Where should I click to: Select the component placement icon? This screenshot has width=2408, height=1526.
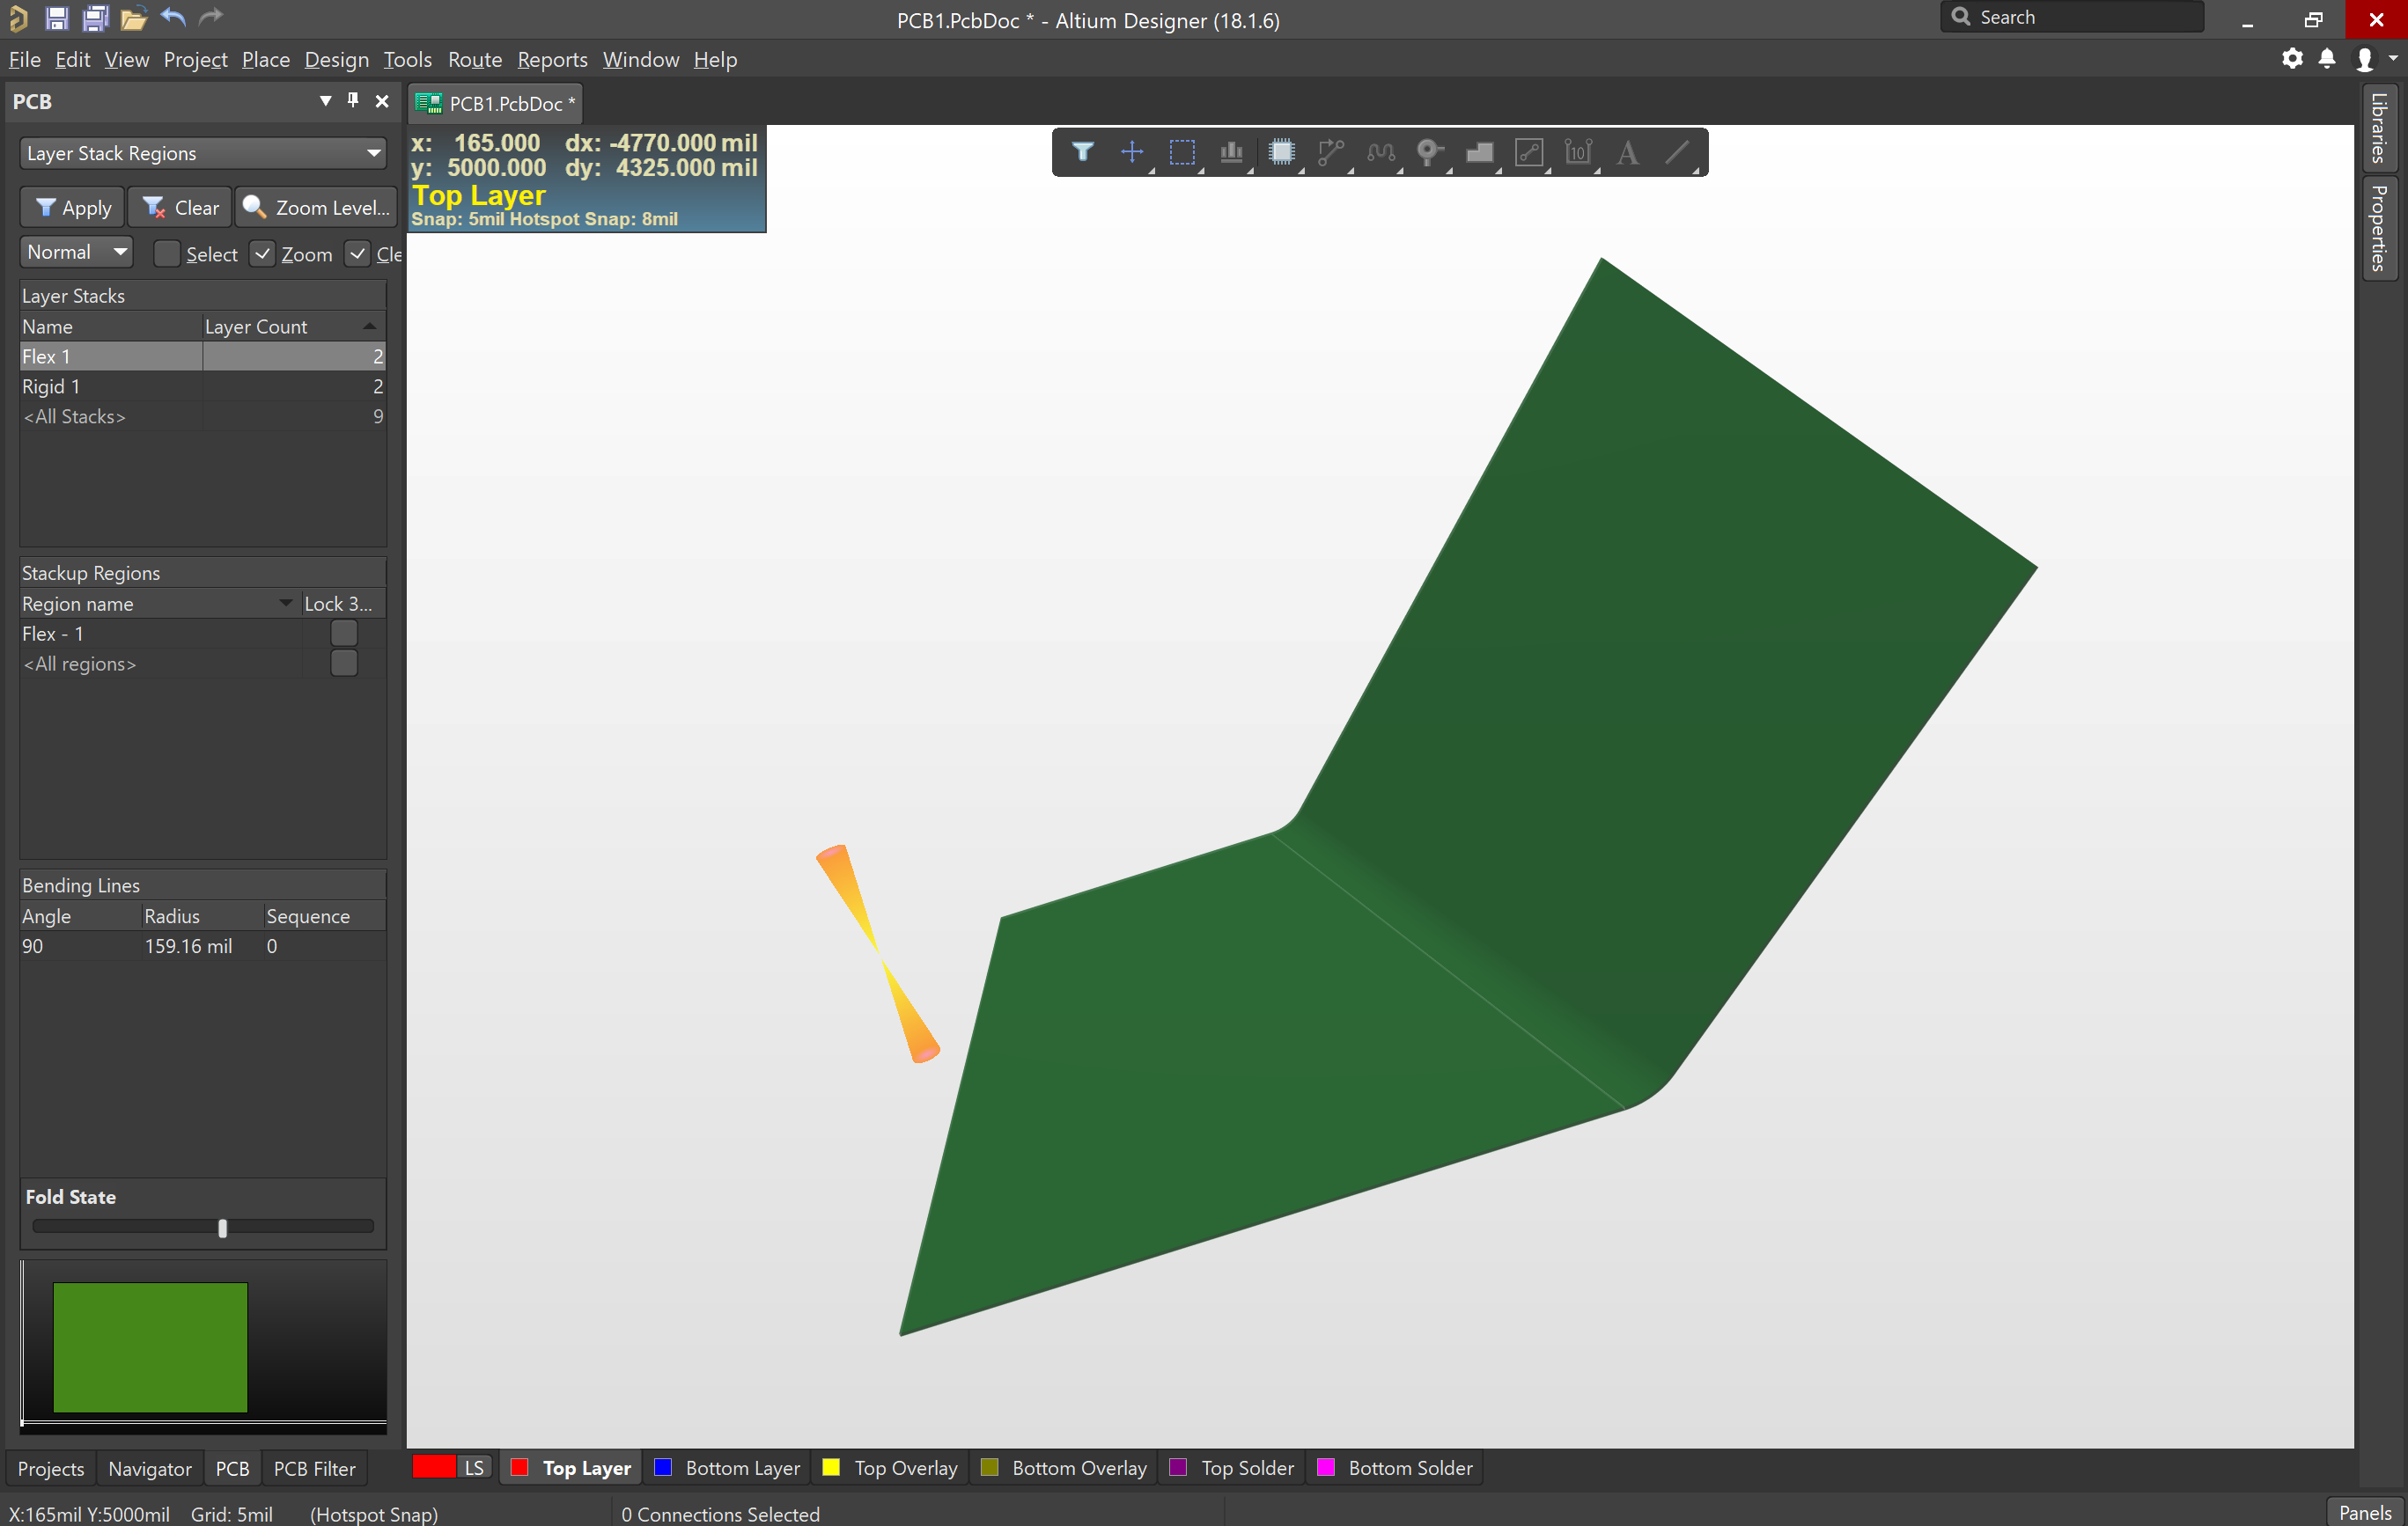[1283, 152]
